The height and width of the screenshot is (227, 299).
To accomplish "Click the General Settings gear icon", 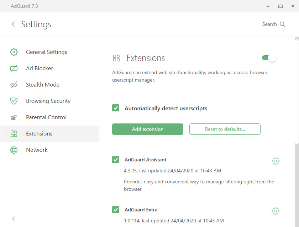I will point(14,52).
